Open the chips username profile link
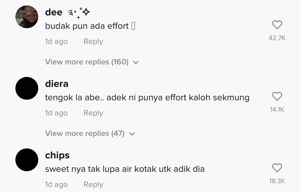Viewport: 300px width, 192px height. [x=57, y=155]
